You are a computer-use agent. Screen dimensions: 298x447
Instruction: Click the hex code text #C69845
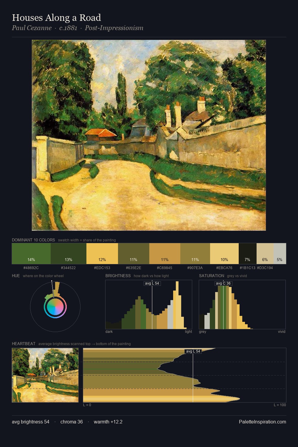[164, 268]
